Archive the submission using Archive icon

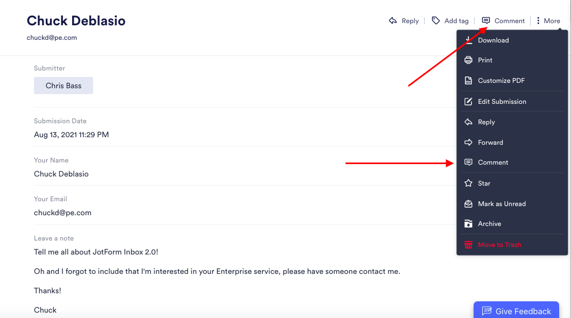point(468,224)
